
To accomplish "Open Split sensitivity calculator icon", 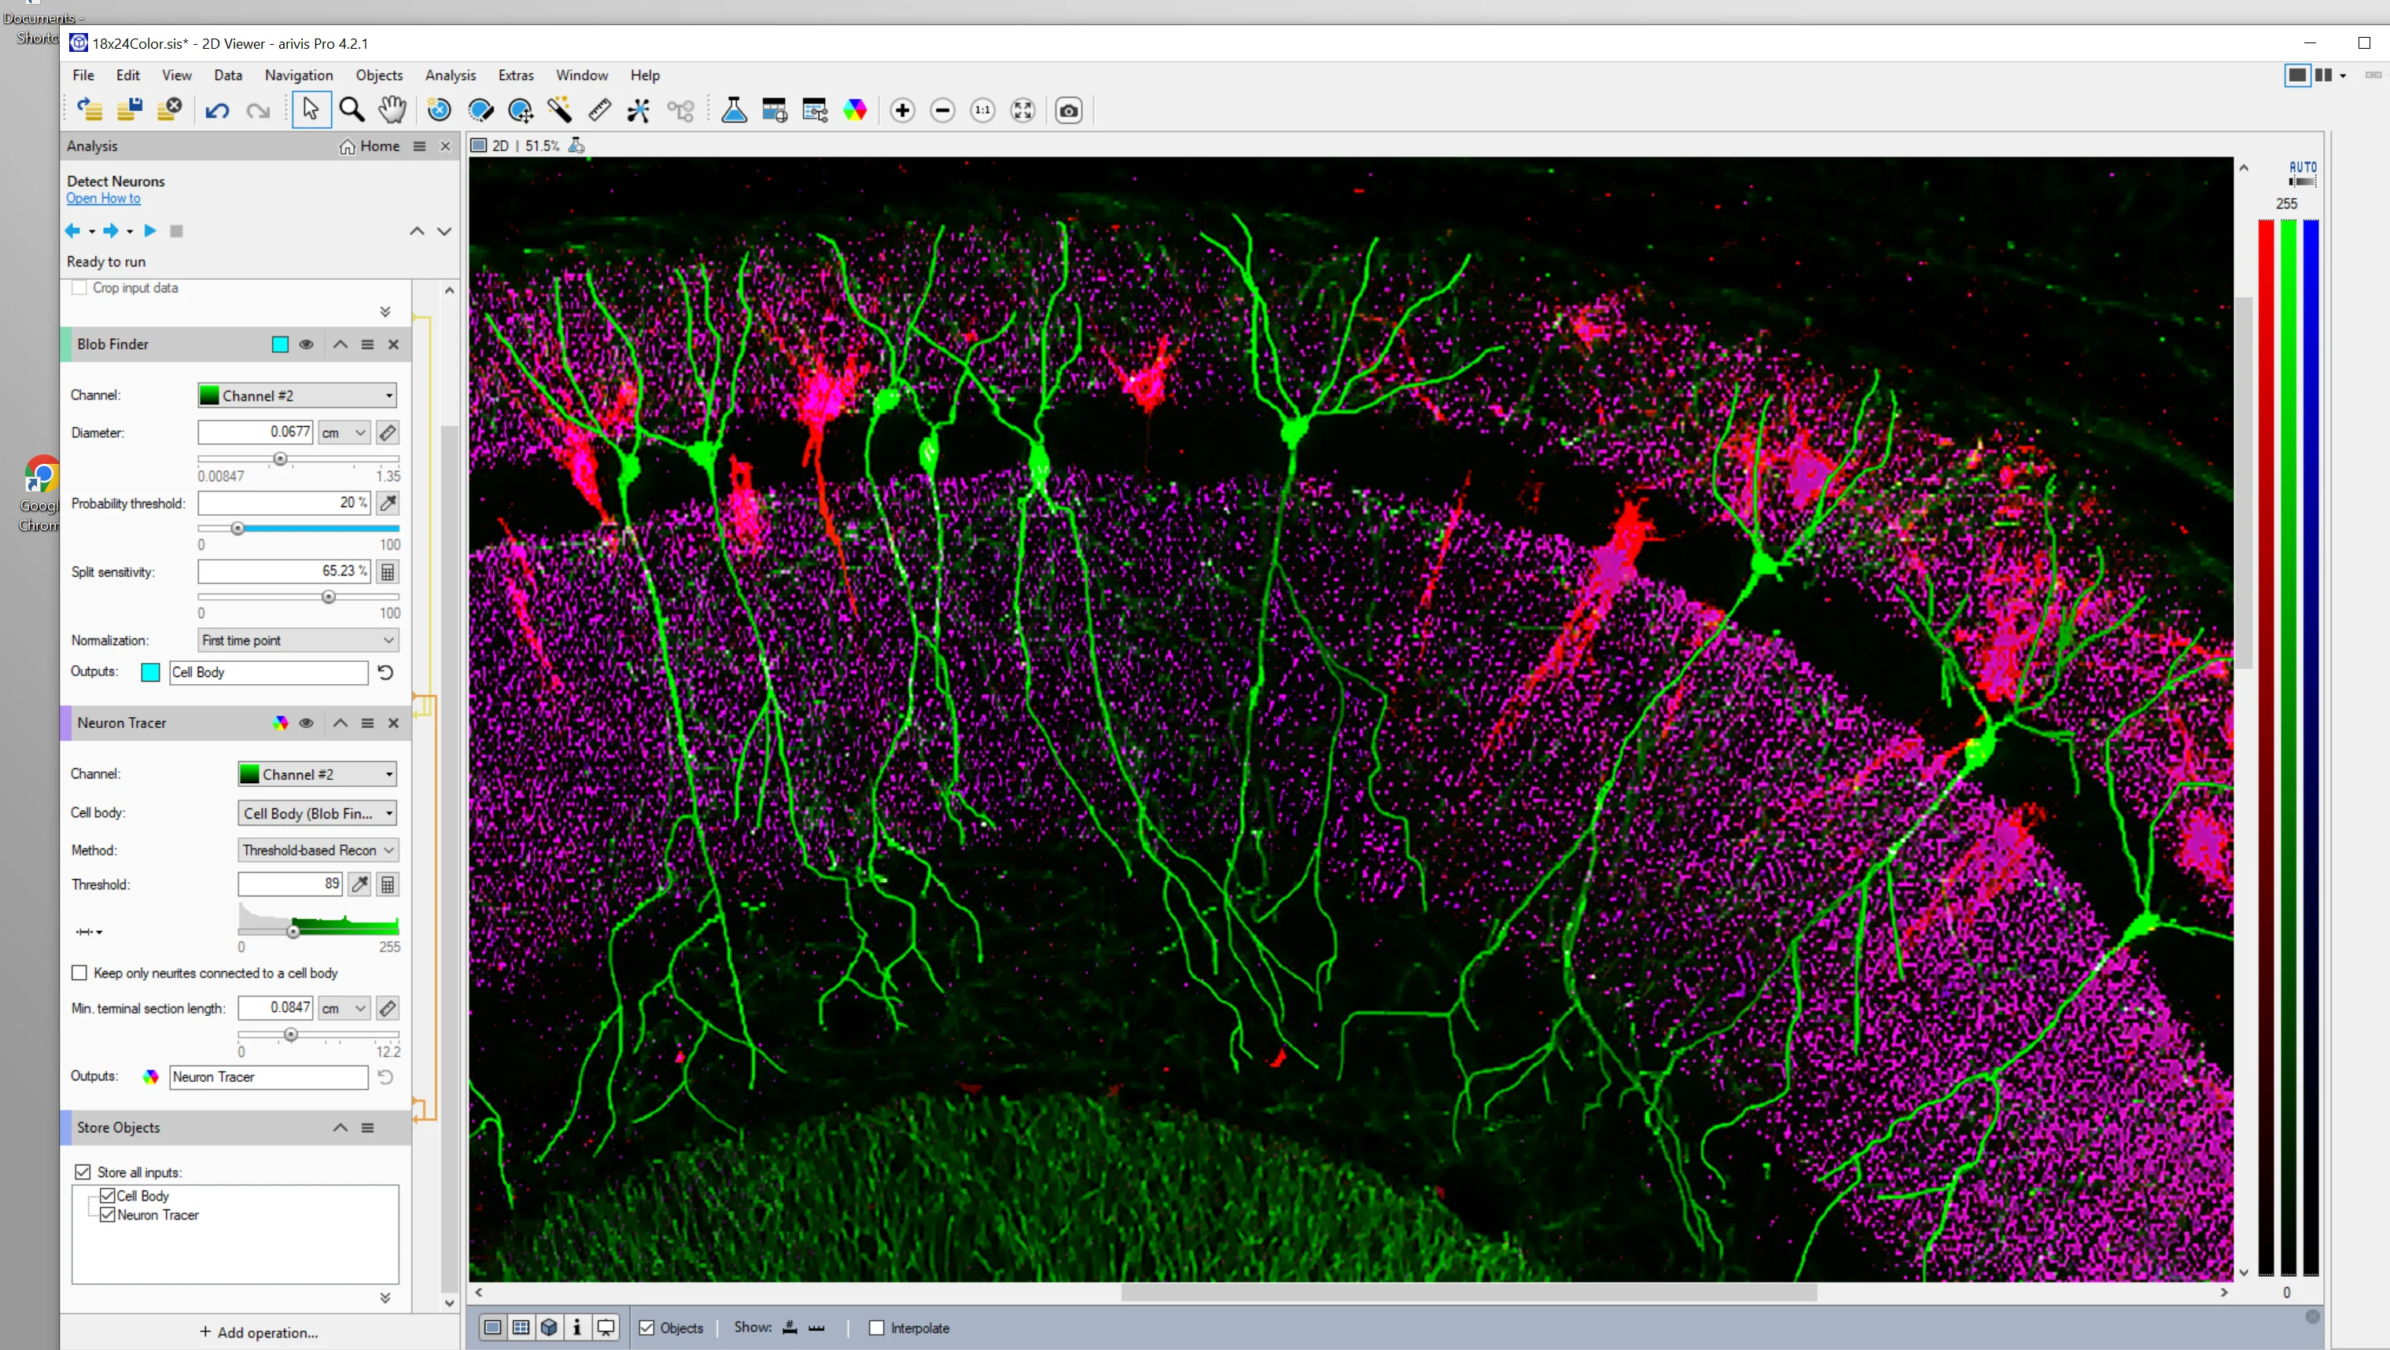I will 388,572.
